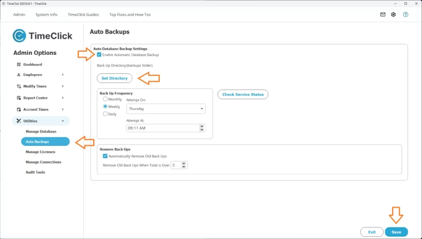Click the help question mark icon

tap(406, 14)
